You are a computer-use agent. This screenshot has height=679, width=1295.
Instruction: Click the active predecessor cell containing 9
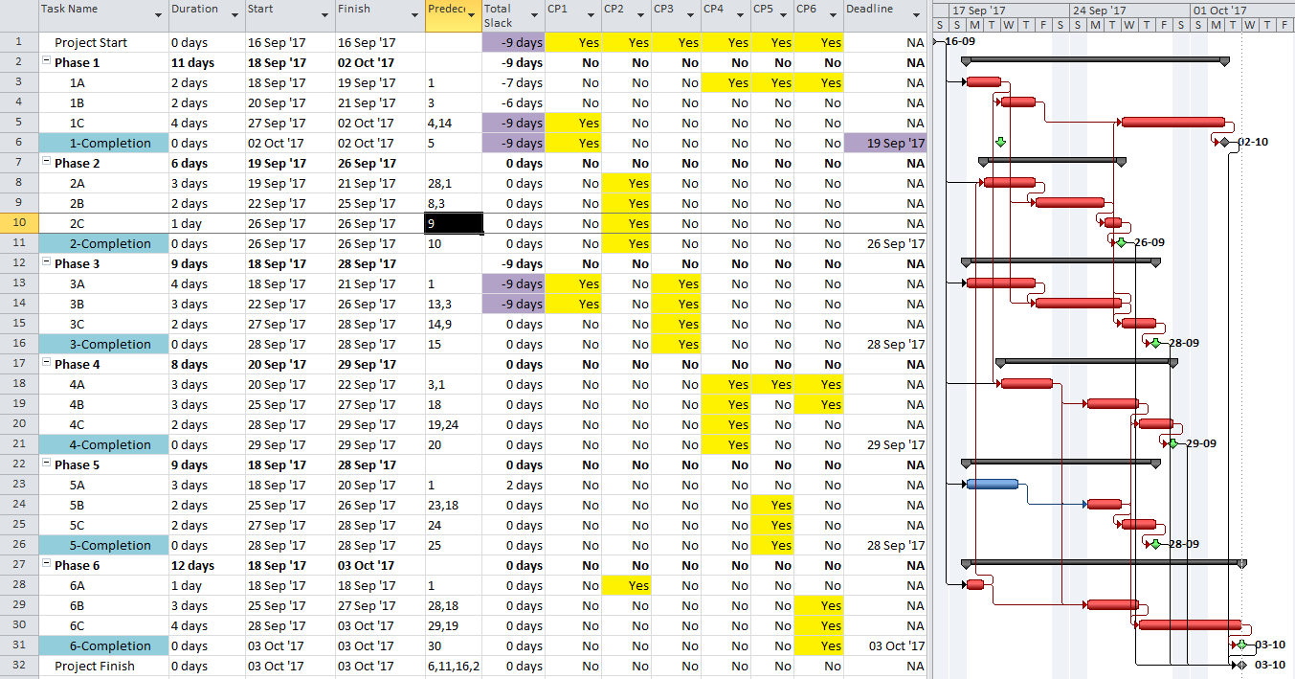454,223
